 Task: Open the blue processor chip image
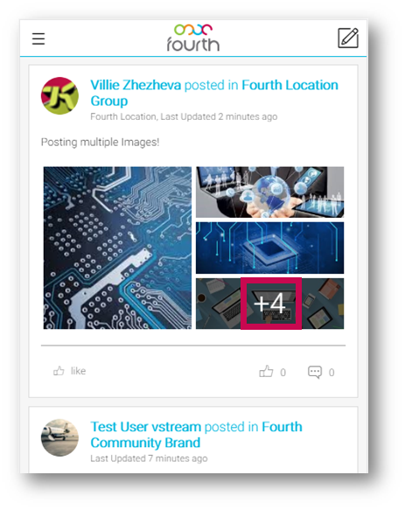(x=269, y=248)
